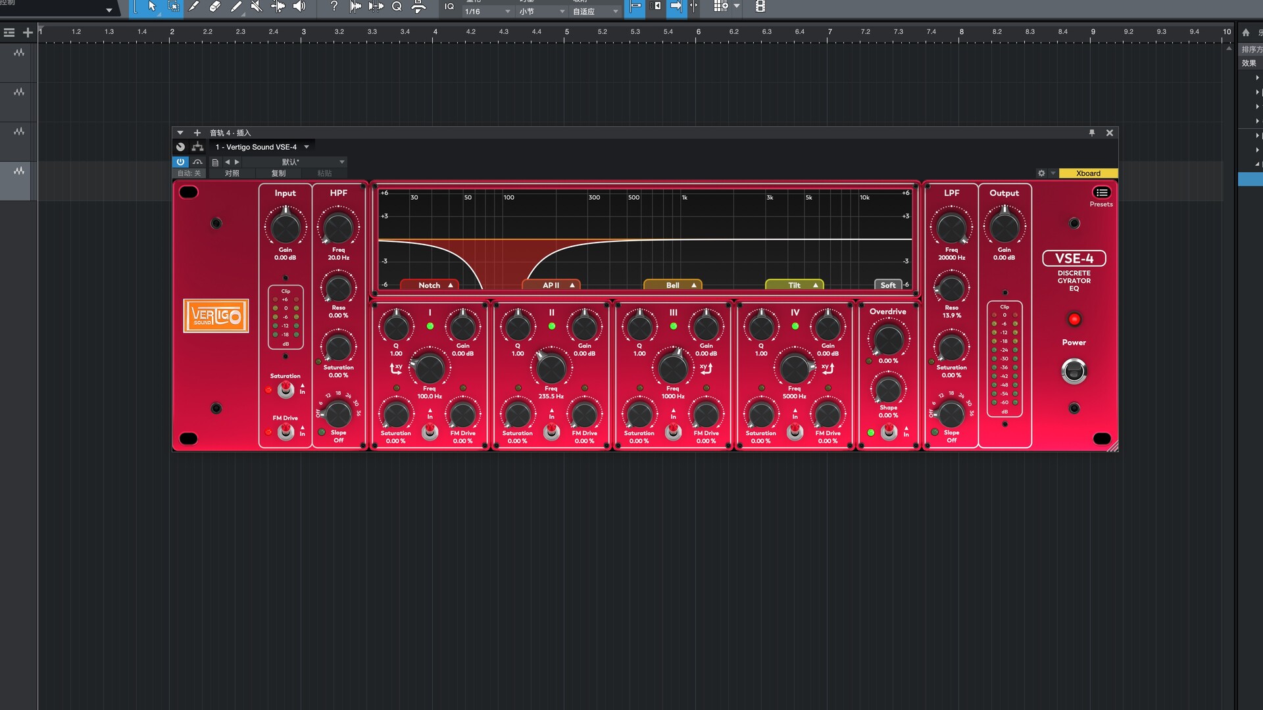The height and width of the screenshot is (710, 1263).
Task: Open the Vertigo Sound VSE-4 plugin selector dropdown
Action: click(x=262, y=147)
